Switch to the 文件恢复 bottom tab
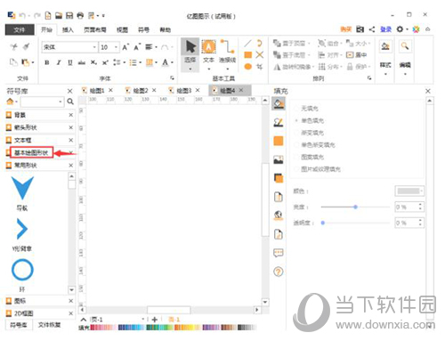The width and height of the screenshot is (445, 341). pos(49,325)
